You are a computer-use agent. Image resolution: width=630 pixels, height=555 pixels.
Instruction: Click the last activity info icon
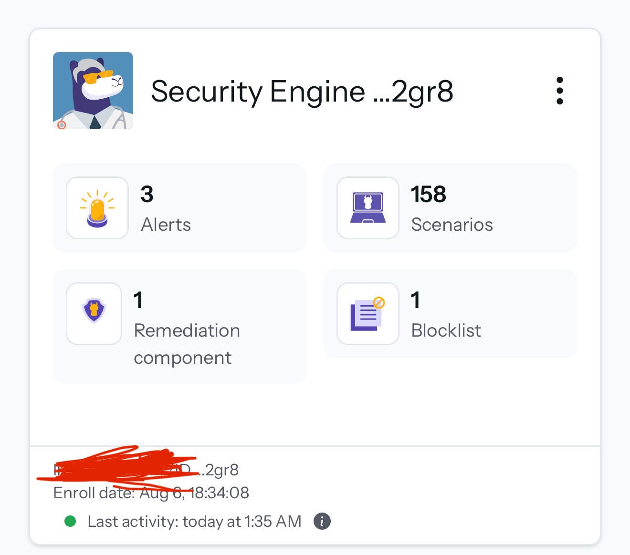(322, 521)
